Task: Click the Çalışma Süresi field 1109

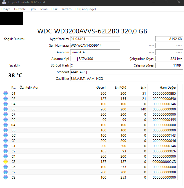Action: pyautogui.click(x=169, y=65)
